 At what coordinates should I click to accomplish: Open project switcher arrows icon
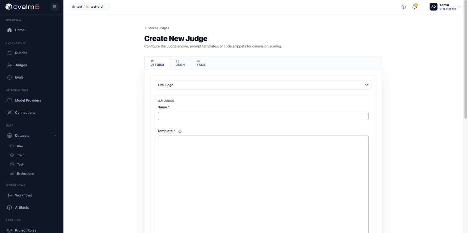click(x=107, y=7)
